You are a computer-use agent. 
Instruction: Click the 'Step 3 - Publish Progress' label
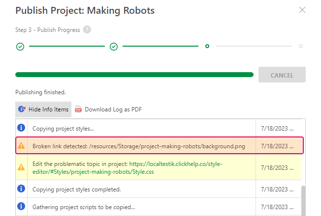[47, 30]
